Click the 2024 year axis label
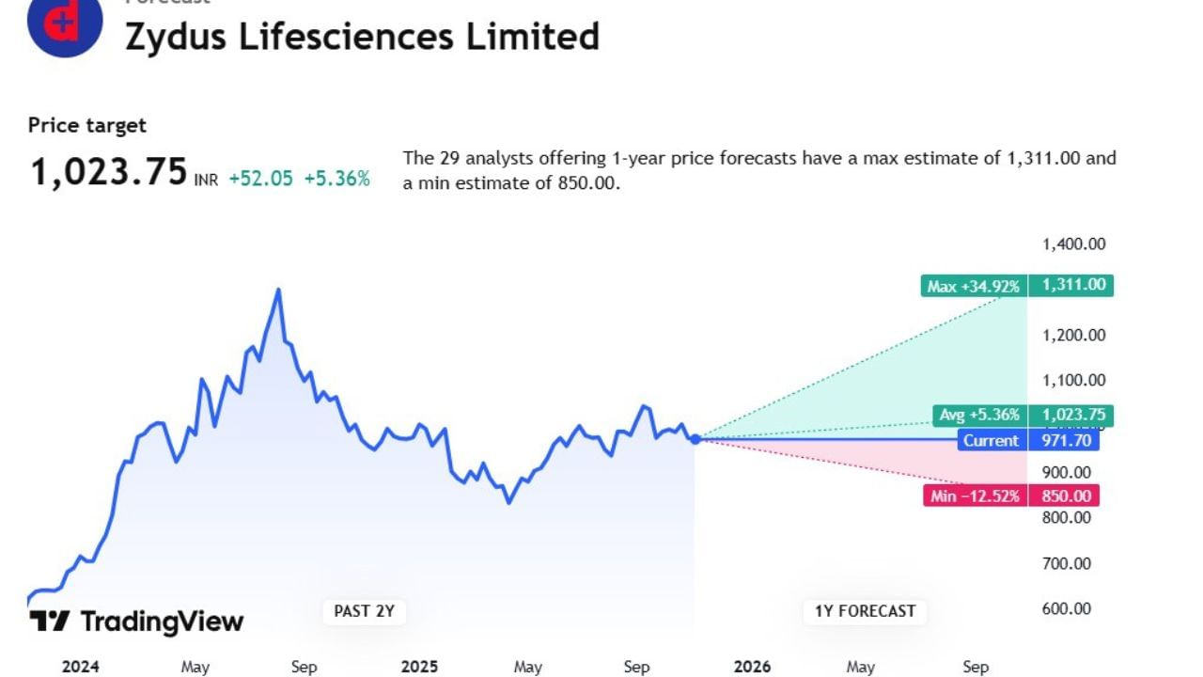1203x677 pixels. click(x=81, y=667)
